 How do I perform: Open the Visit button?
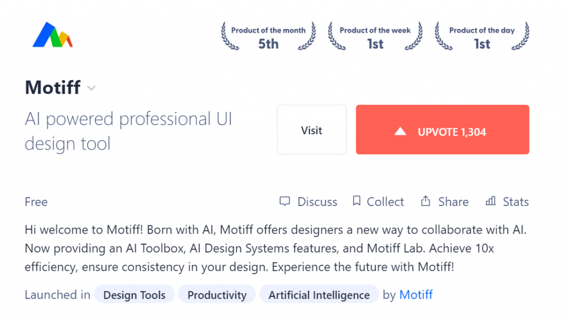point(312,130)
